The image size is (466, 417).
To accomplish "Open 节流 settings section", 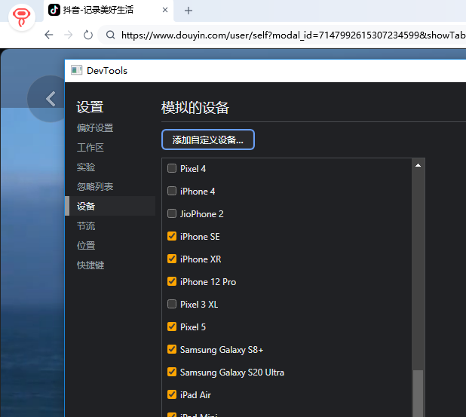I will point(86,226).
